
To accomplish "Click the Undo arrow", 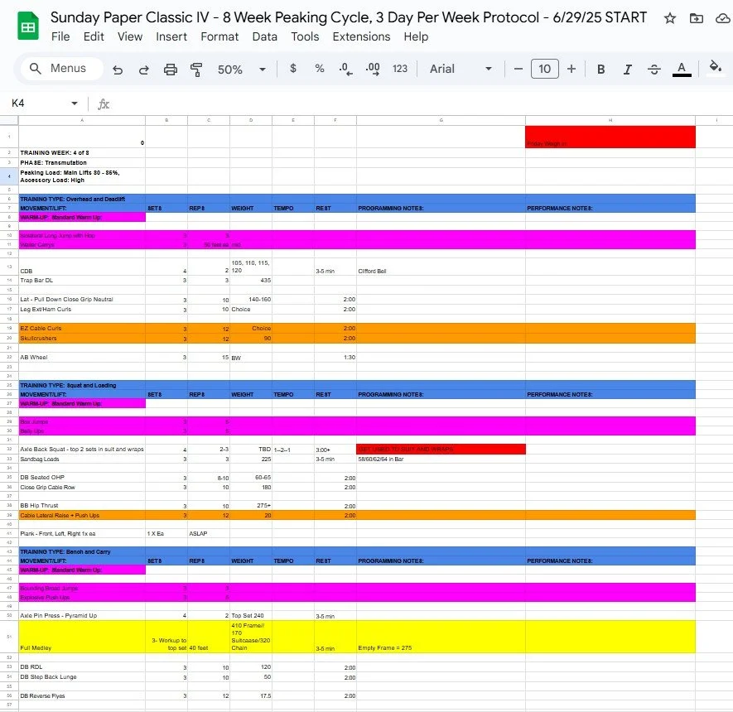I will (118, 70).
